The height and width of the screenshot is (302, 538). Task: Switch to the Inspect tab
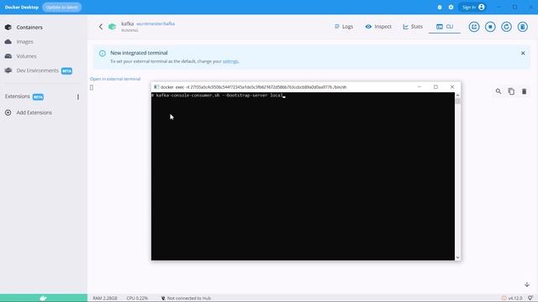378,26
